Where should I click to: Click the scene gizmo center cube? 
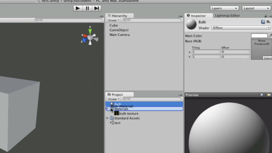(90, 37)
